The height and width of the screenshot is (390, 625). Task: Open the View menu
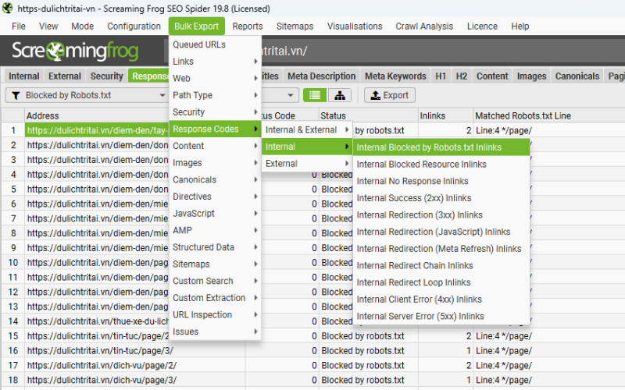(x=48, y=27)
